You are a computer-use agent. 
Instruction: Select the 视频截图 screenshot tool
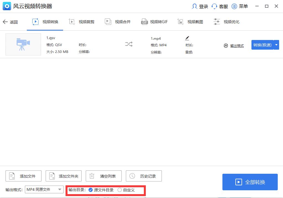click(x=190, y=22)
